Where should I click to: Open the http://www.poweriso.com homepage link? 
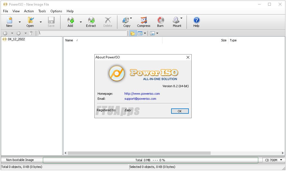click(142, 94)
